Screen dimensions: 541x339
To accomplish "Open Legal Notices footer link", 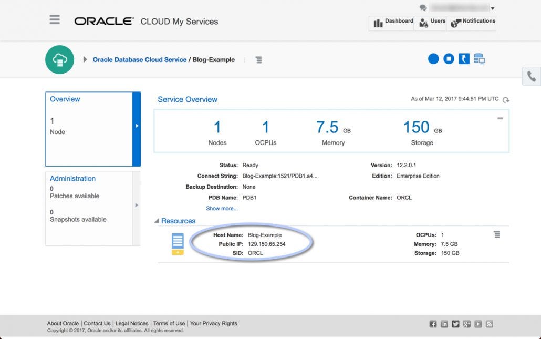I will 132,323.
